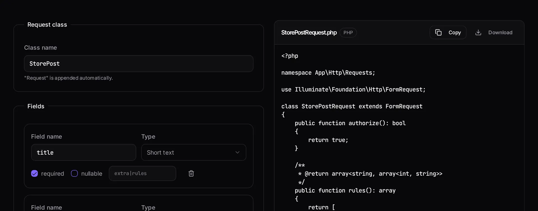Uncheck the required checkbox for title
538x211 pixels.
pyautogui.click(x=34, y=173)
